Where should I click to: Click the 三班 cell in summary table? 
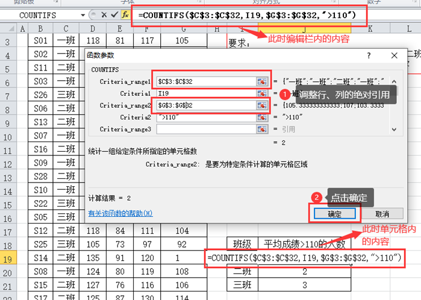[242, 285]
